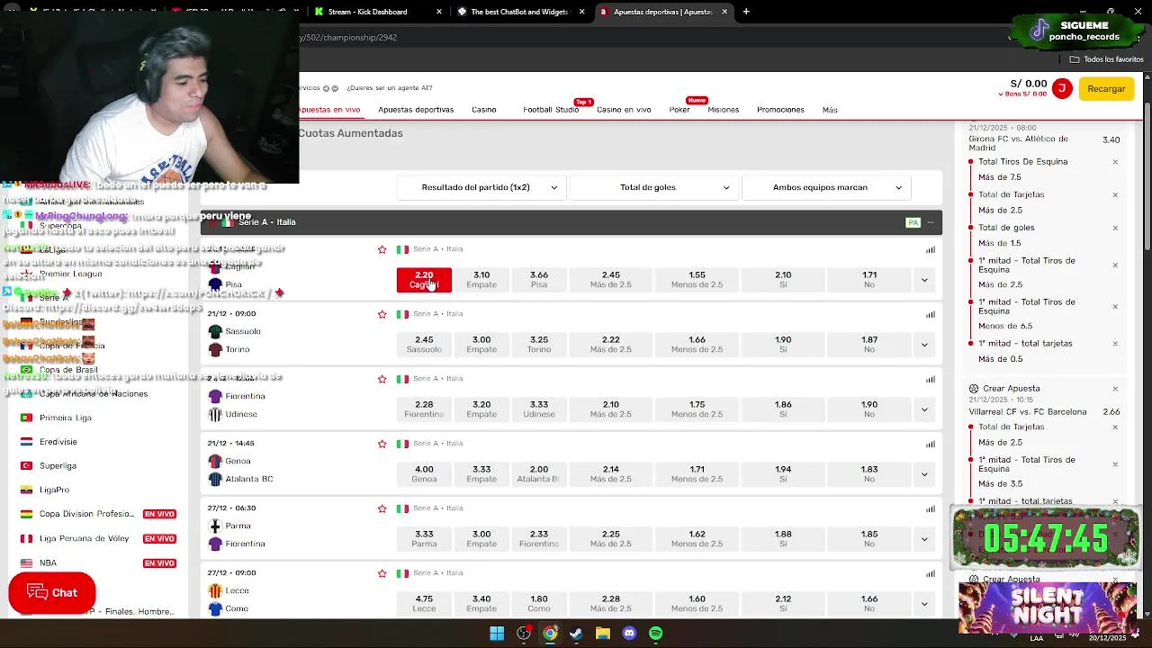
Task: Expand more markets for Fiorentina vs Udinese
Action: (x=923, y=409)
